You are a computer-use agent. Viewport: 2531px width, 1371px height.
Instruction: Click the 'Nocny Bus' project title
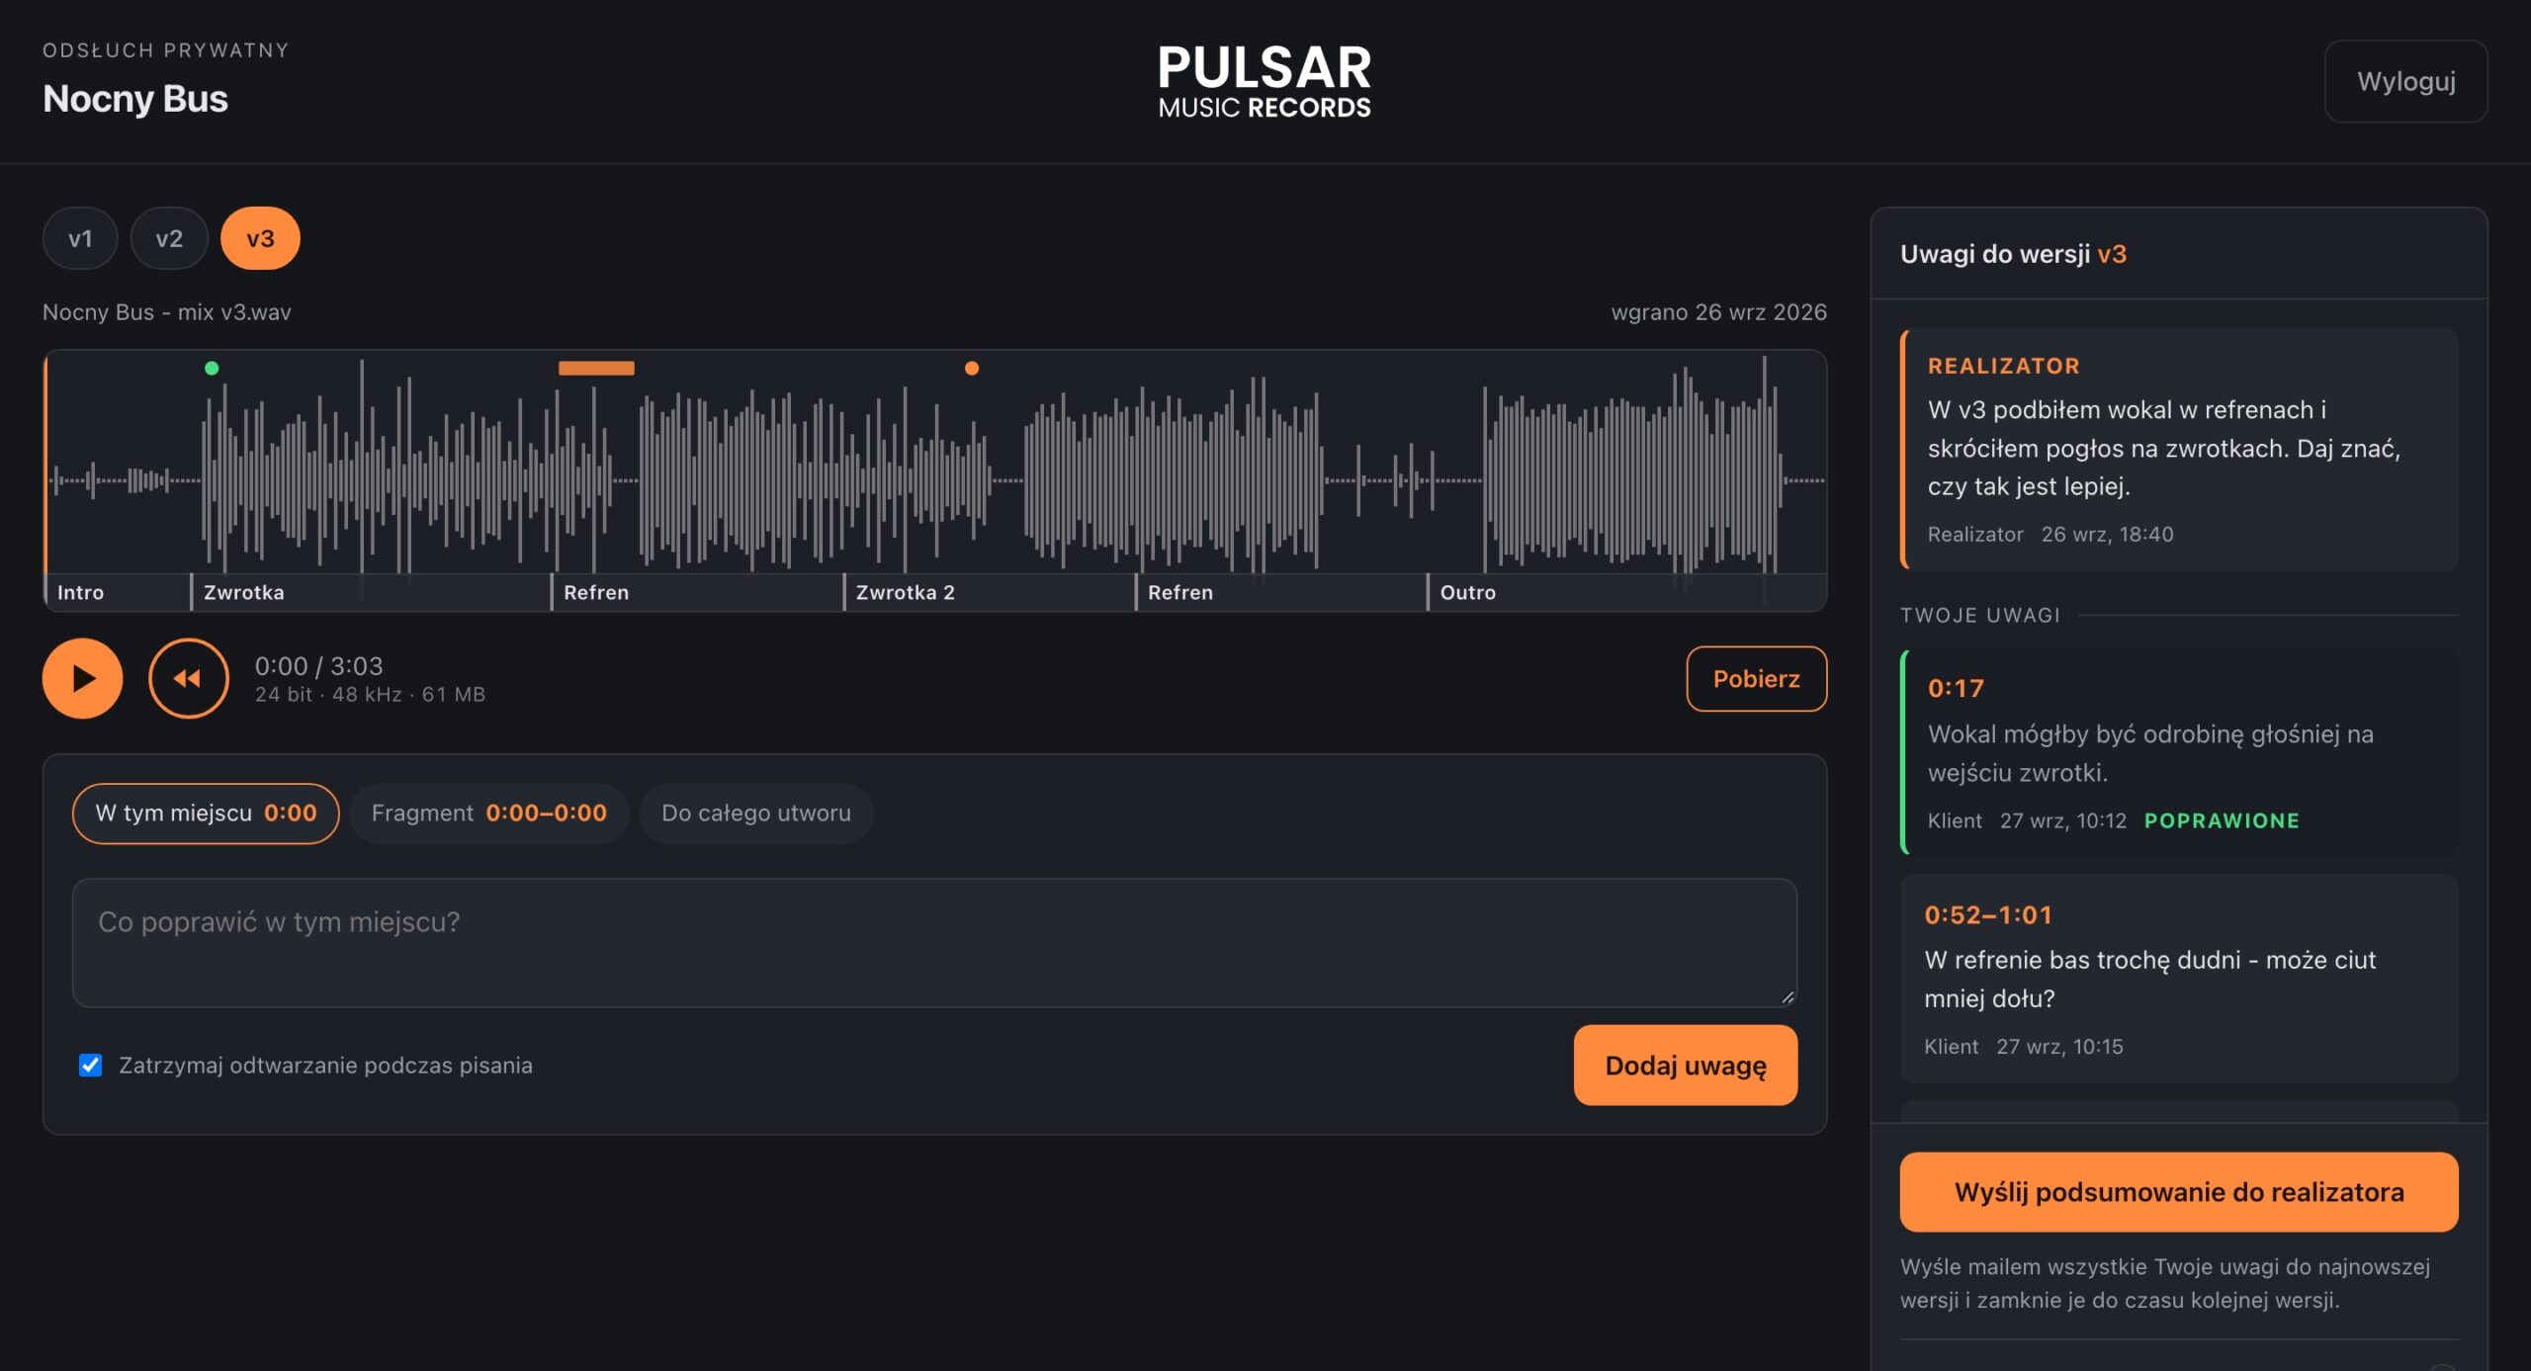[135, 99]
